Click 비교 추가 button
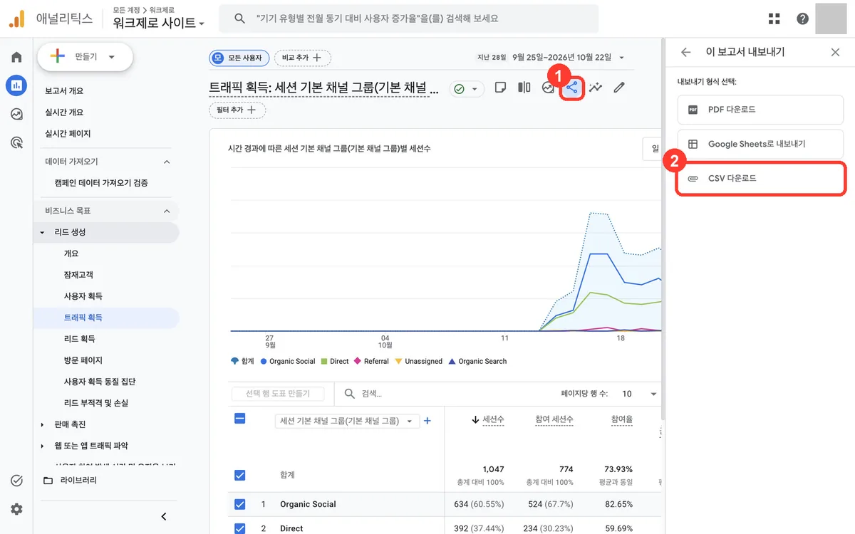This screenshot has height=534, width=855. click(302, 58)
